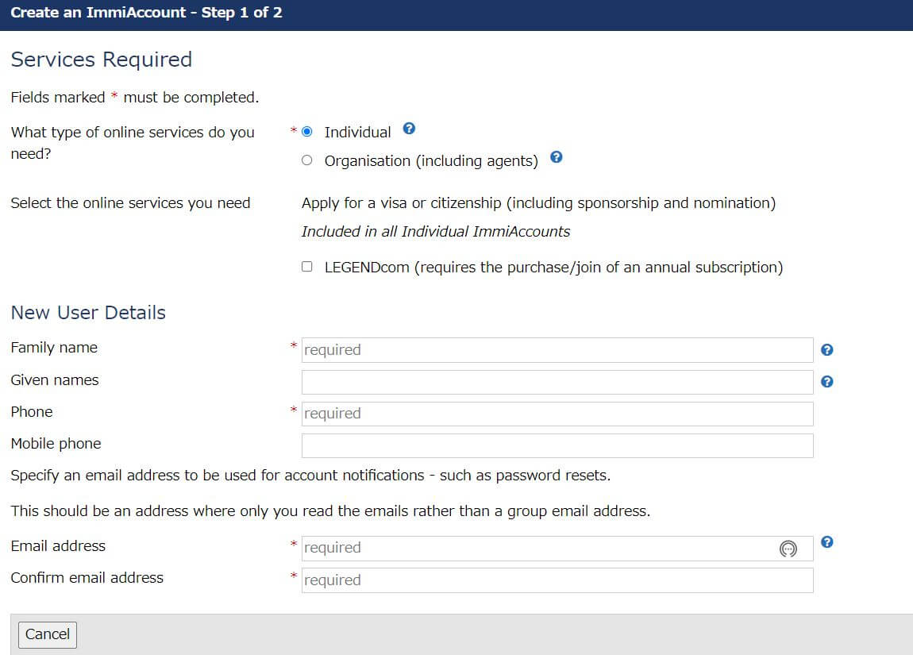913x655 pixels.
Task: Click into the Given names text box
Action: (x=556, y=382)
